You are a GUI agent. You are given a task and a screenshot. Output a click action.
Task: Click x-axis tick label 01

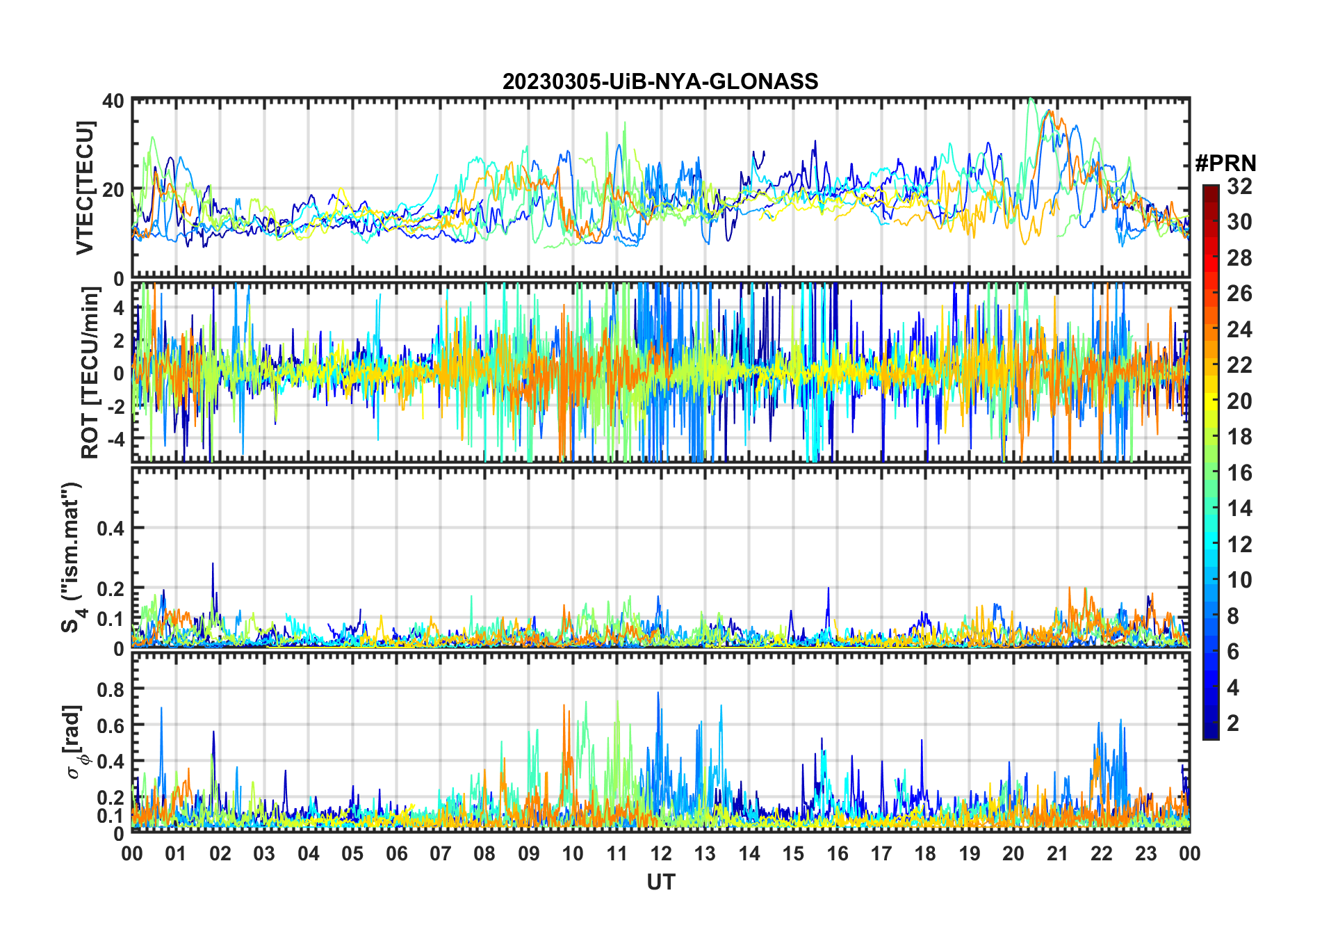[x=176, y=853]
